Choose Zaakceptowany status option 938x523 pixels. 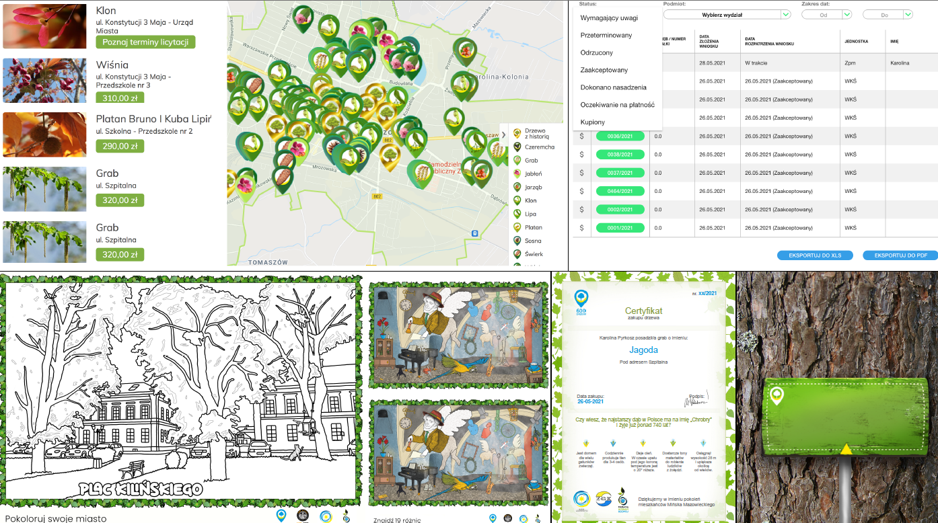[604, 70]
